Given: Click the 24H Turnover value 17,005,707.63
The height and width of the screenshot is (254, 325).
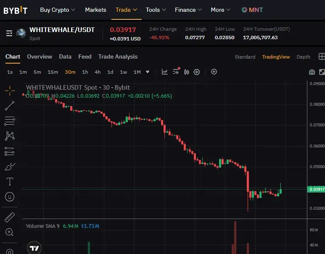Looking at the screenshot, I should coord(260,37).
